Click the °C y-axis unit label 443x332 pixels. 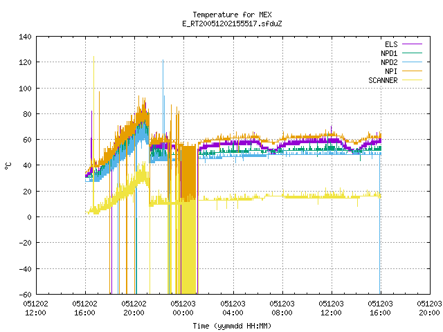(8, 166)
